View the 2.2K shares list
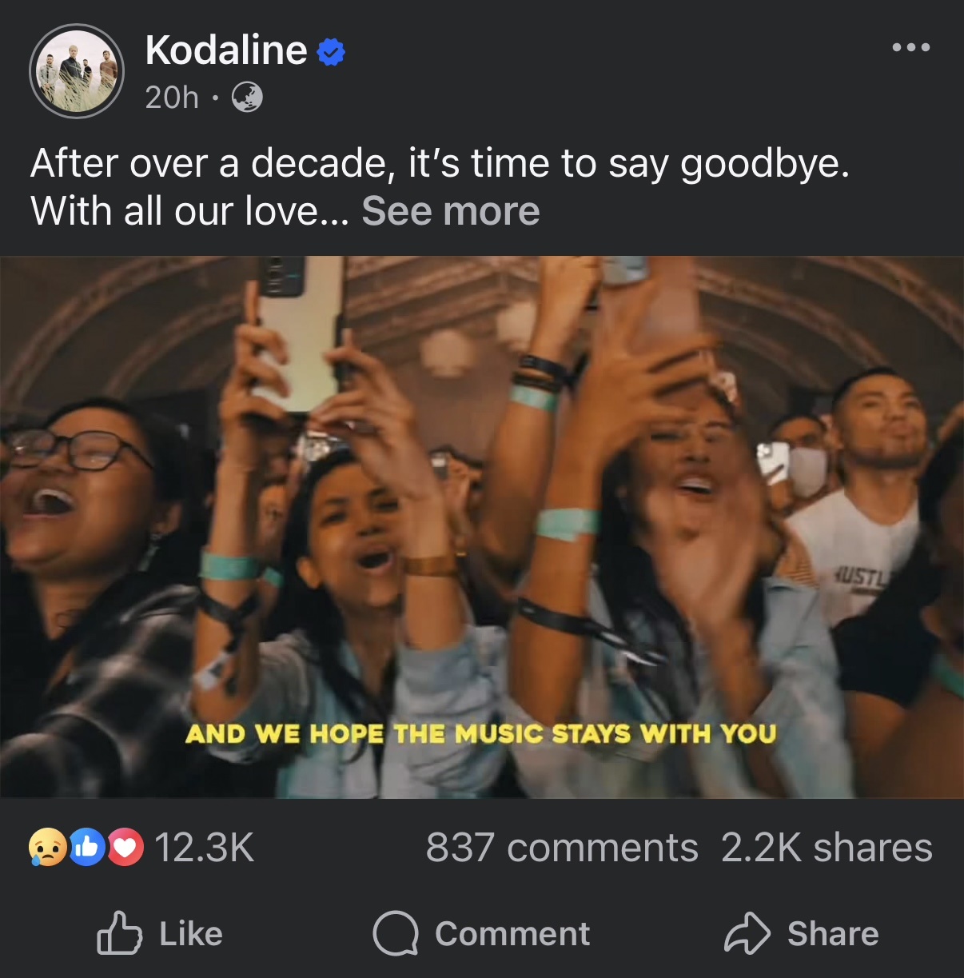The width and height of the screenshot is (964, 978). pyautogui.click(x=827, y=848)
